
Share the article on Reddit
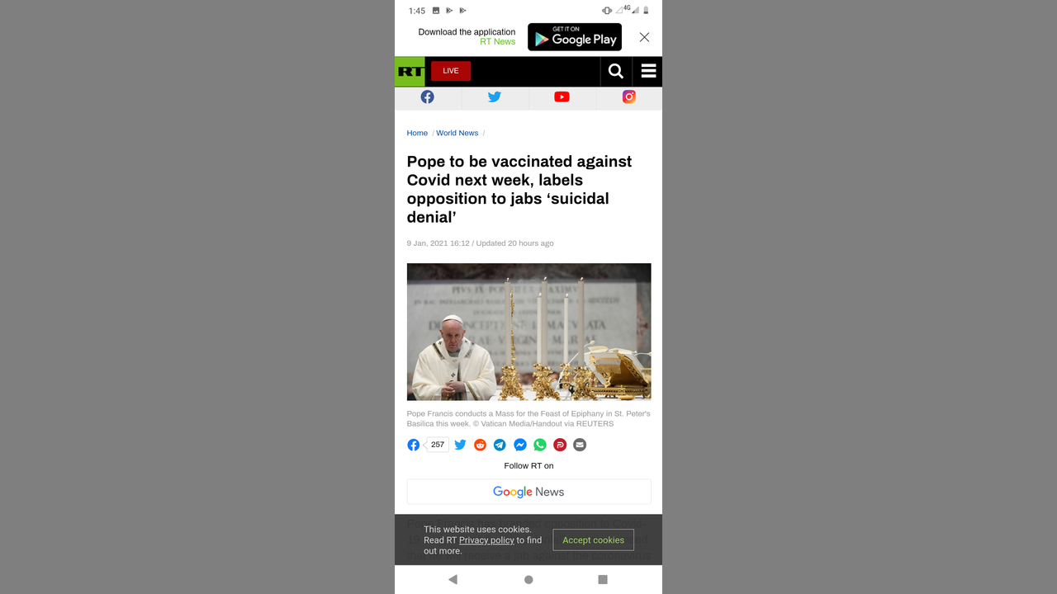[x=480, y=445]
